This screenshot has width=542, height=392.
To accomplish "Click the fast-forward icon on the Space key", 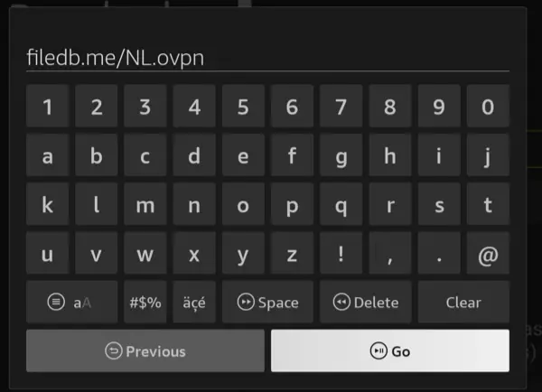I will [246, 302].
